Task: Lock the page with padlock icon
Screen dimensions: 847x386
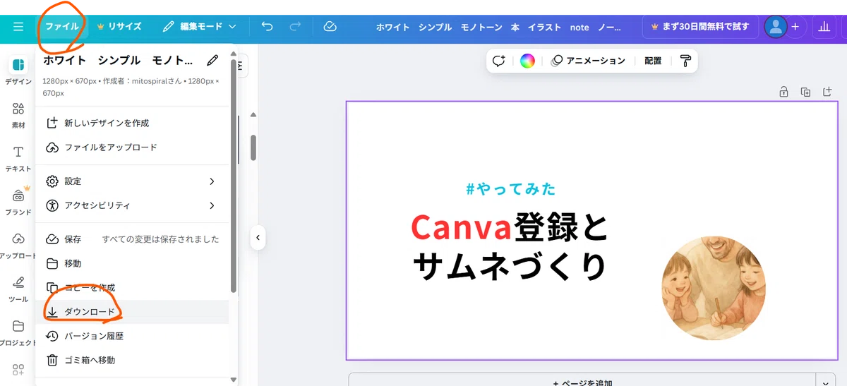Action: point(783,92)
